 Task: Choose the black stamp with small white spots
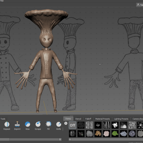tap(98, 125)
